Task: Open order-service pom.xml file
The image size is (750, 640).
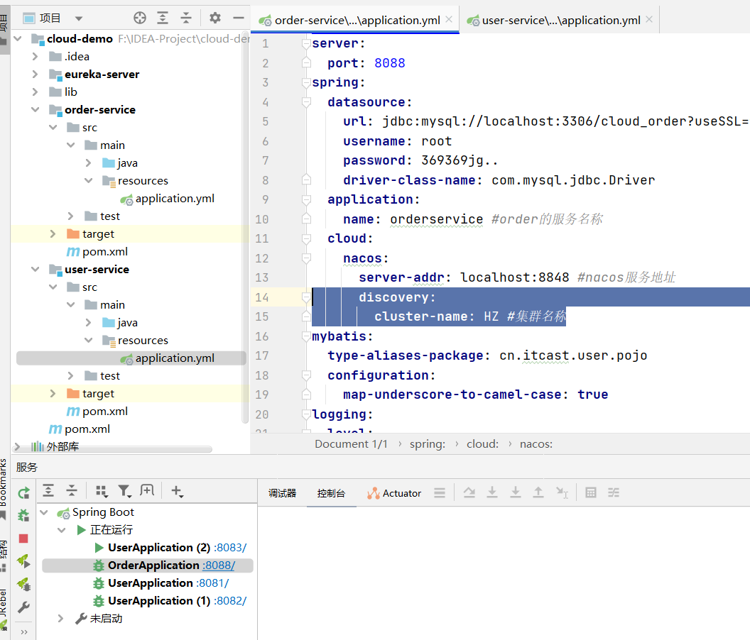Action: tap(97, 251)
